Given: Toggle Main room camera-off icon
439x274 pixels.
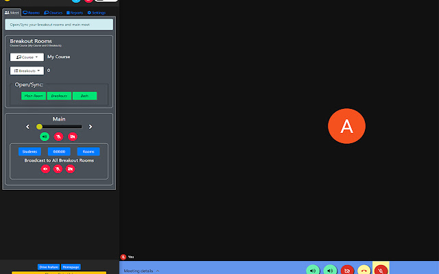Looking at the screenshot, I should [x=73, y=137].
